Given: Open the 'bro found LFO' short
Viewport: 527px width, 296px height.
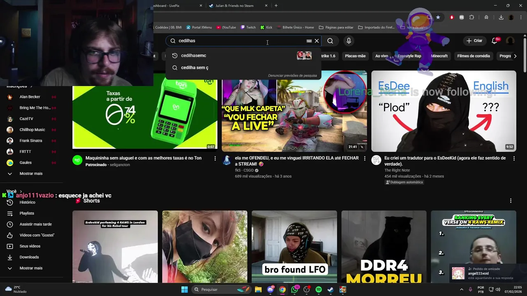Looking at the screenshot, I should point(294,247).
